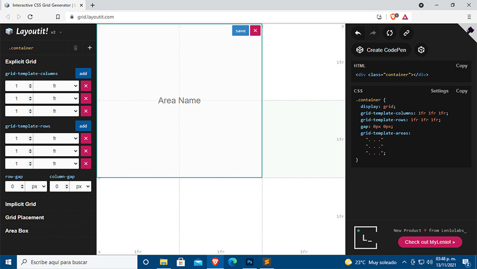477x269 pixels.
Task: Click the share link icon
Action: click(x=406, y=33)
